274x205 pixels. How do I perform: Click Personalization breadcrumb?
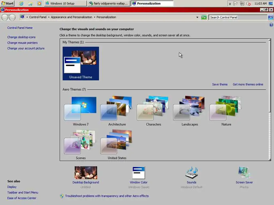coord(106,17)
